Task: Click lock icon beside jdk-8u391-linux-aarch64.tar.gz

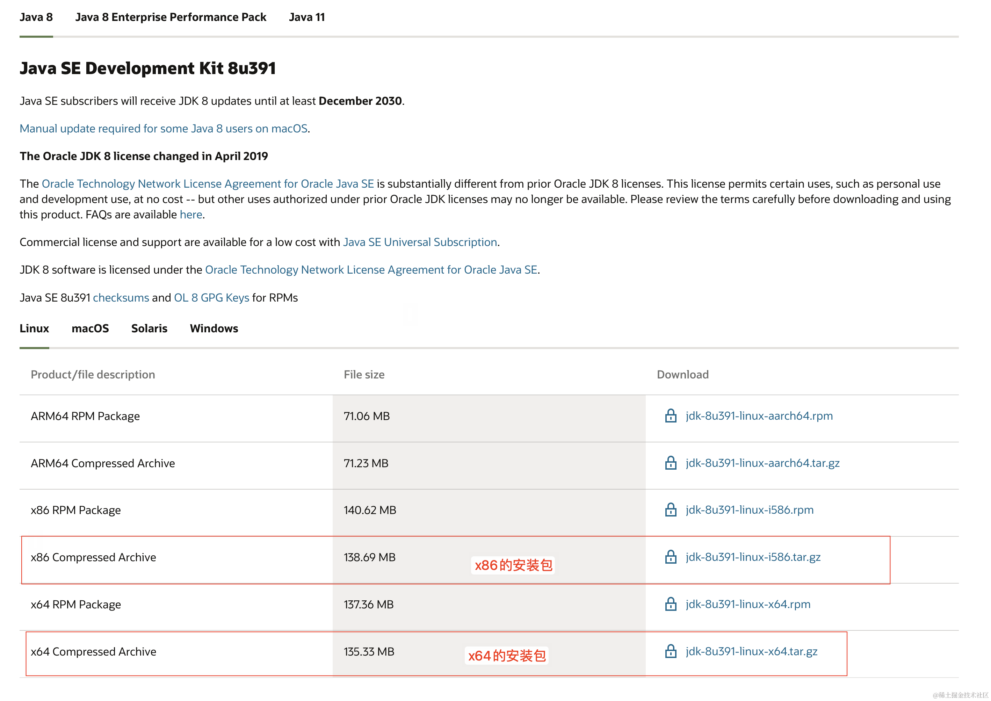Action: 670,463
